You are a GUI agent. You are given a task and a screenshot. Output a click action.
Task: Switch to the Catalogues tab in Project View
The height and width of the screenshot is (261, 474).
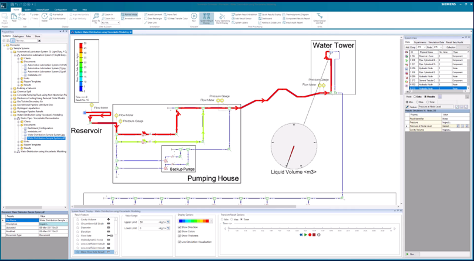(x=18, y=36)
